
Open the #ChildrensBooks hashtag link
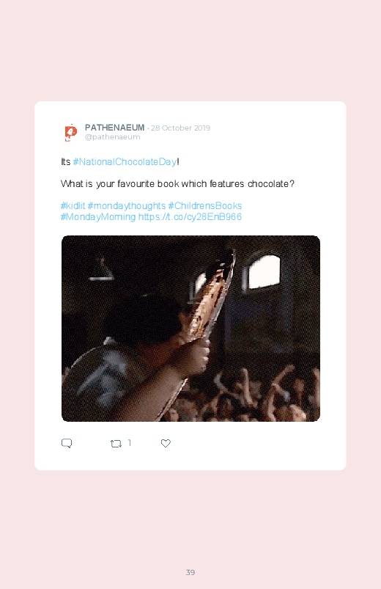205,206
